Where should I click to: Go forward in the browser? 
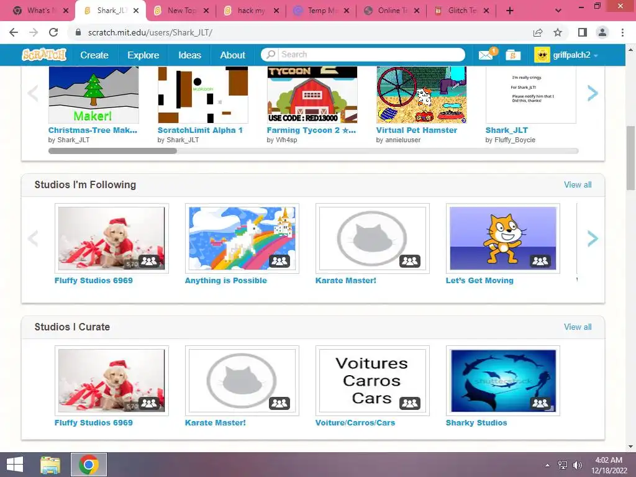[x=34, y=32]
